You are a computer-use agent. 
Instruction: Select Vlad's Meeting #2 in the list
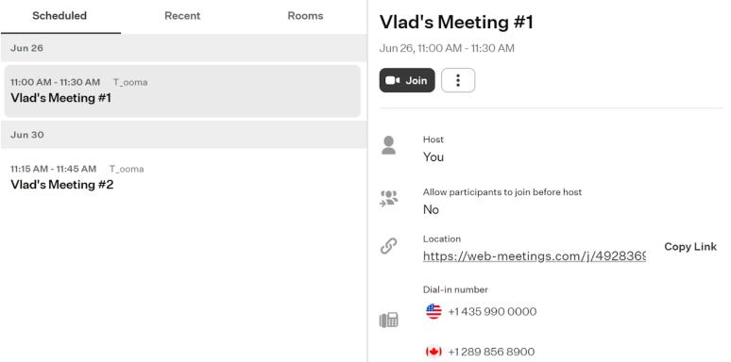pos(182,177)
